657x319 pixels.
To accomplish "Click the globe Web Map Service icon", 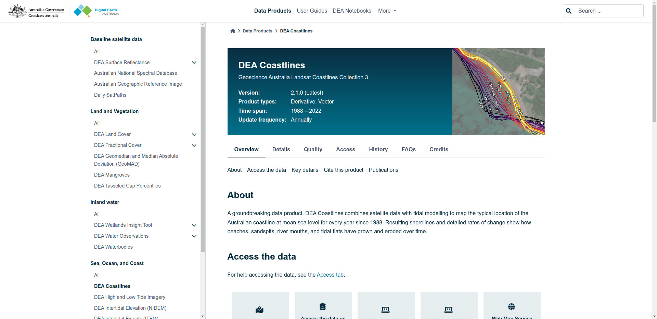I will [x=512, y=306].
